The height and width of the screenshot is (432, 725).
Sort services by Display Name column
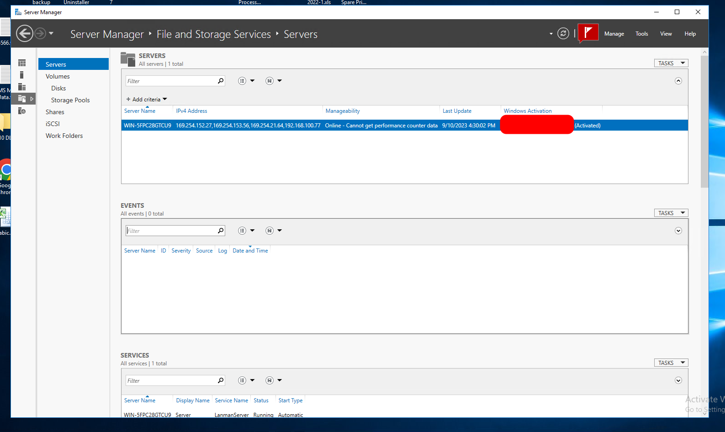point(193,400)
